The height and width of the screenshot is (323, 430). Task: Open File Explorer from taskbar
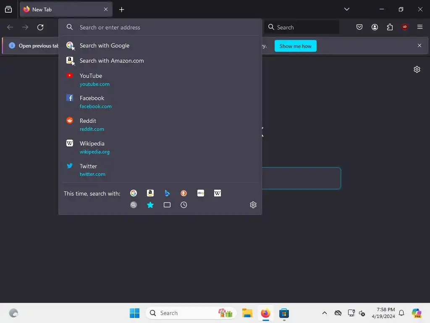click(247, 313)
